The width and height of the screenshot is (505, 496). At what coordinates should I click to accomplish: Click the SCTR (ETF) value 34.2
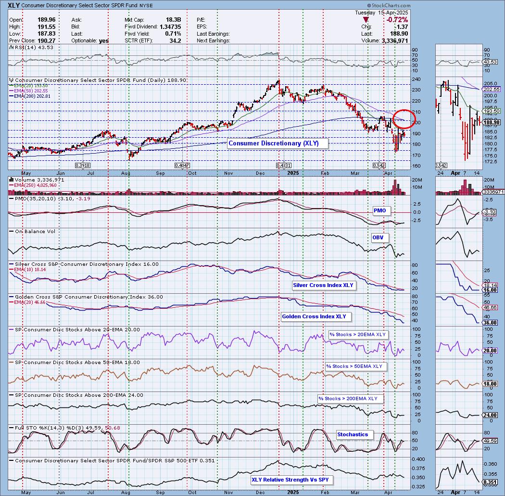tap(175, 40)
